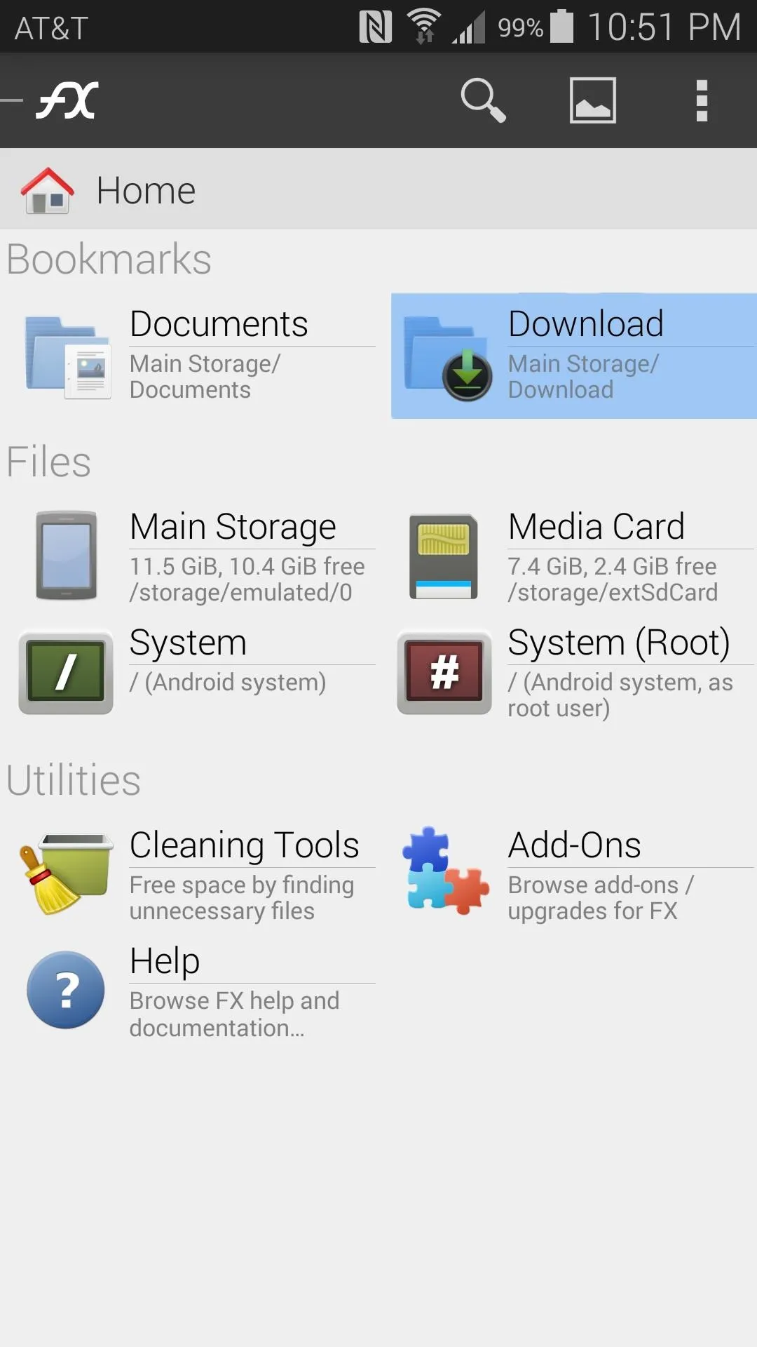Open Add-Ons puzzle pieces icon
757x1347 pixels.
tap(445, 871)
